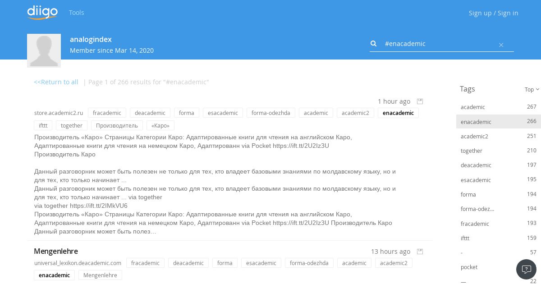The height and width of the screenshot is (284, 541).
Task: Select esacademic tag with count 195
Action: point(498,180)
